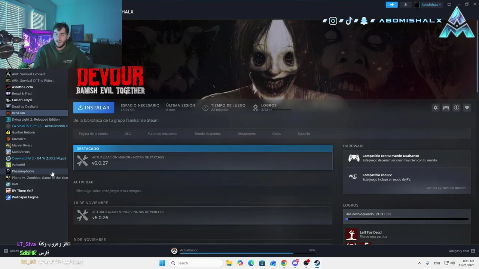The height and width of the screenshot is (269, 479).
Task: Select Bread & Fred in library
Action: [x=22, y=93]
